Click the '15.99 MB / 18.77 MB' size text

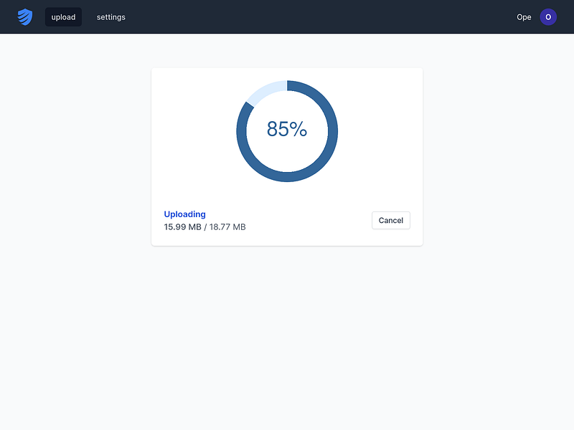tap(204, 226)
